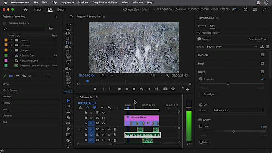
Task: Enable the Mute checkbox under Clip Volume
Action: pyautogui.click(x=201, y=142)
